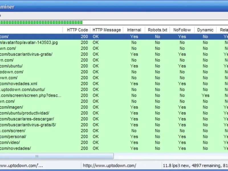Click the '11.8 lps' speed indicator
Screen dimensions: 228x171
170,166
